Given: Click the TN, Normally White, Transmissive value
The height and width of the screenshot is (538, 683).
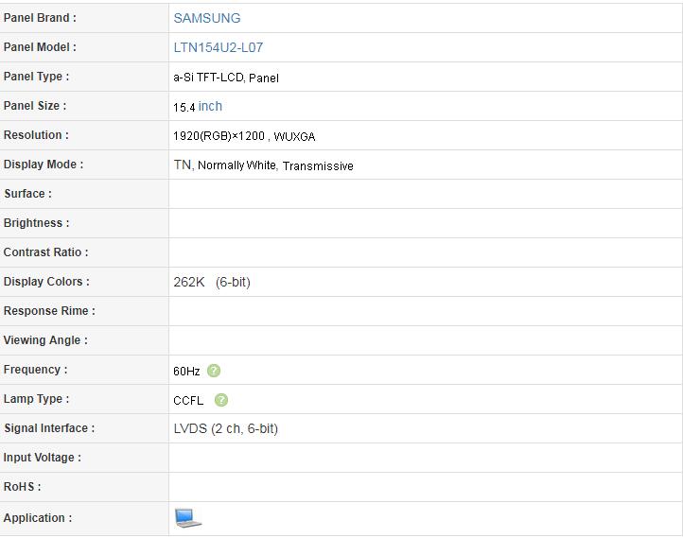Looking at the screenshot, I should pos(263,165).
